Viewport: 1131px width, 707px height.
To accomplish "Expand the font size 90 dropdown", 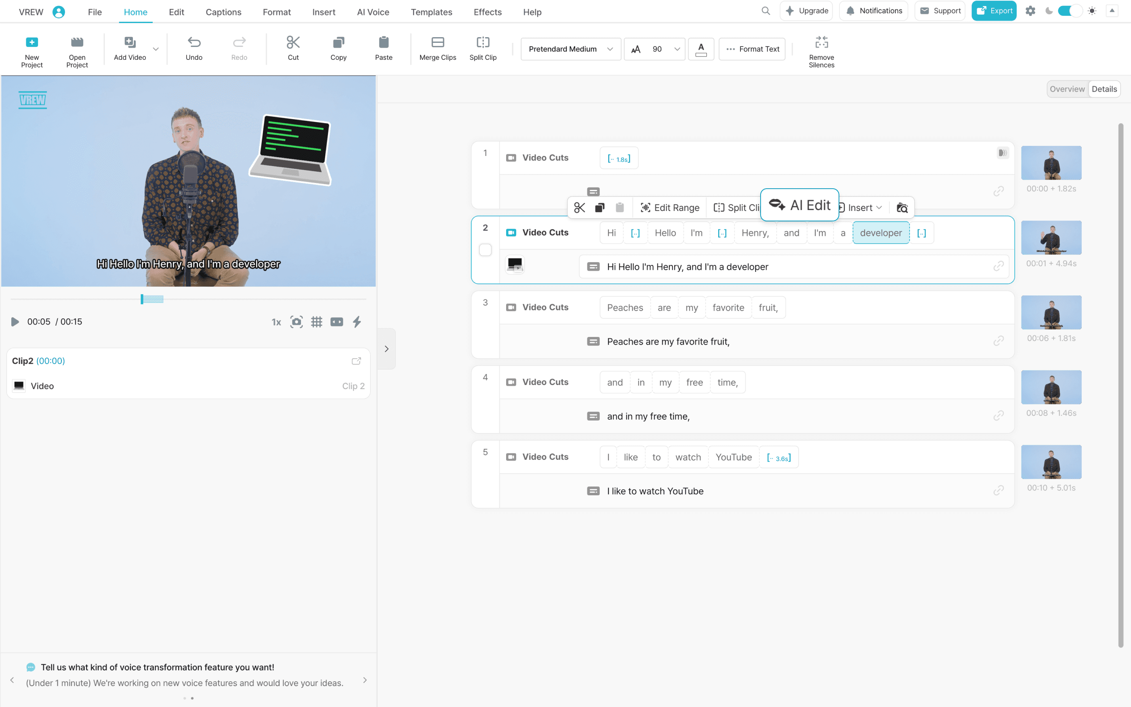I will point(676,49).
